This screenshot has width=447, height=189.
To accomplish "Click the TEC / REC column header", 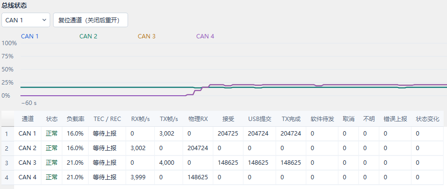I will 107,119.
